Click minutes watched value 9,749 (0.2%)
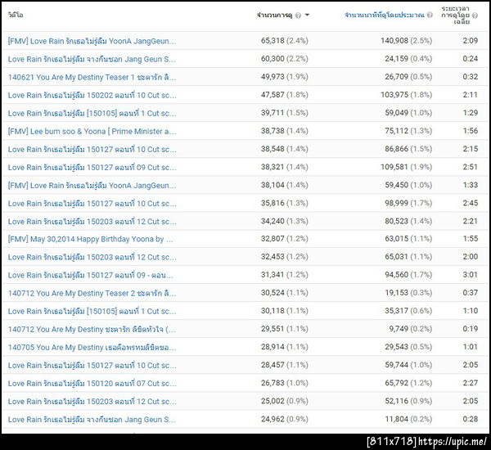491x450 pixels. [411, 329]
